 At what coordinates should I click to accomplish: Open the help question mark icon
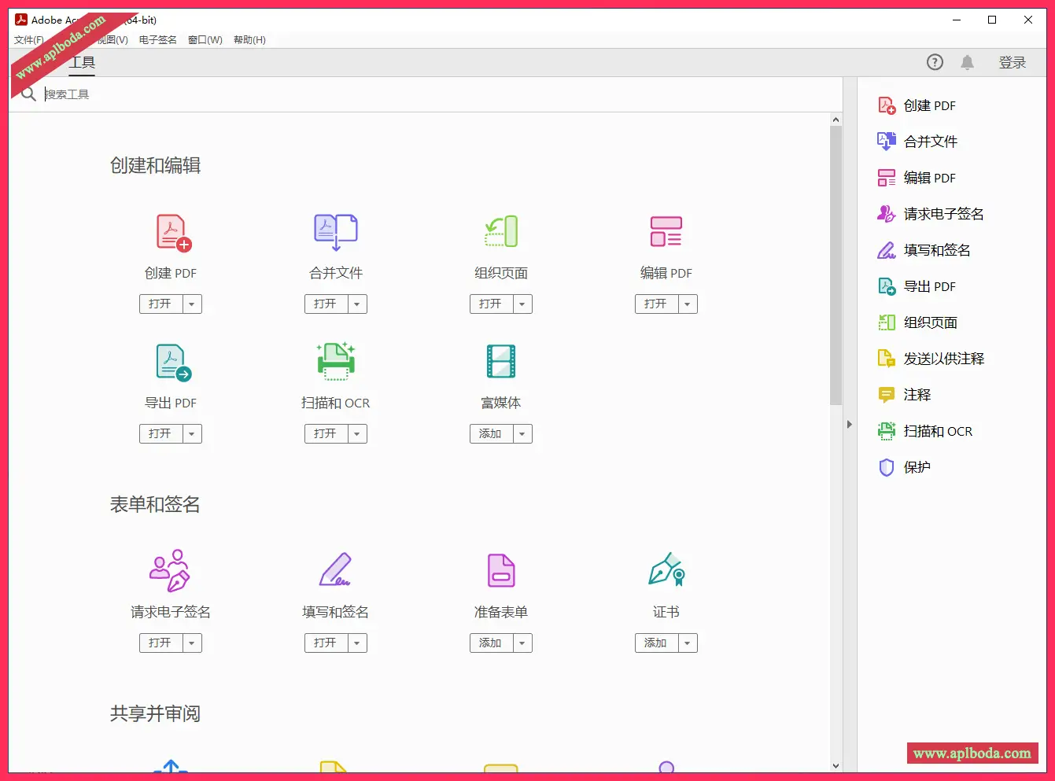pyautogui.click(x=935, y=63)
